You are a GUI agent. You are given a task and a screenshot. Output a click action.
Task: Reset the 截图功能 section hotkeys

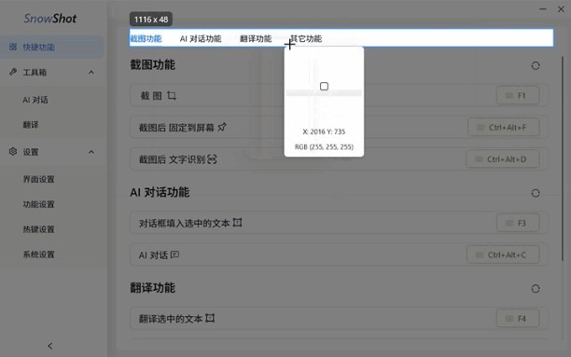[536, 66]
